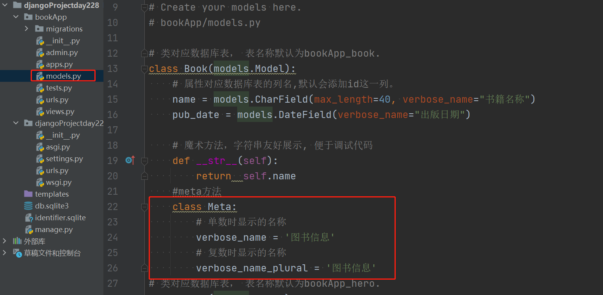This screenshot has height=295, width=603.
Task: Click the override gutter icon on line 19
Action: click(130, 160)
